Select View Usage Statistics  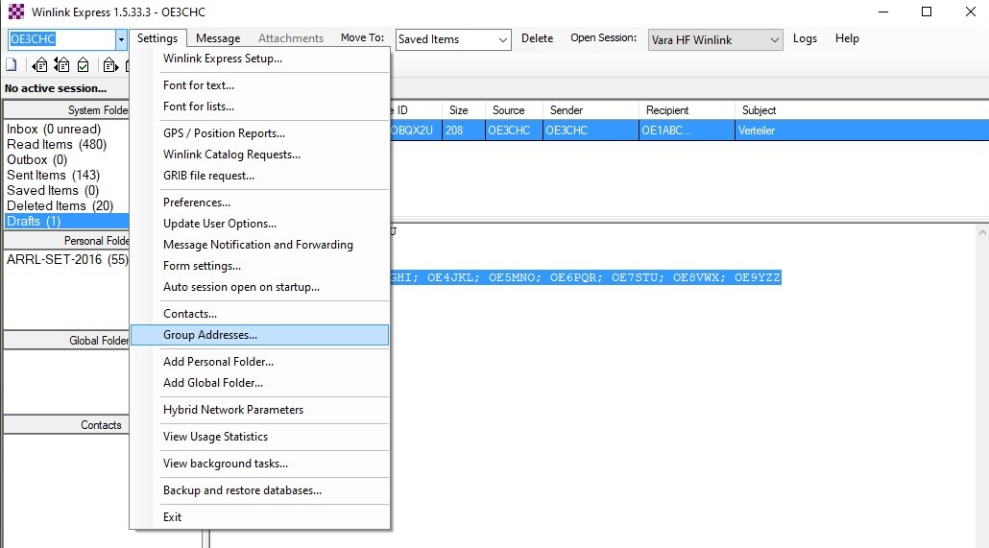tap(260, 437)
